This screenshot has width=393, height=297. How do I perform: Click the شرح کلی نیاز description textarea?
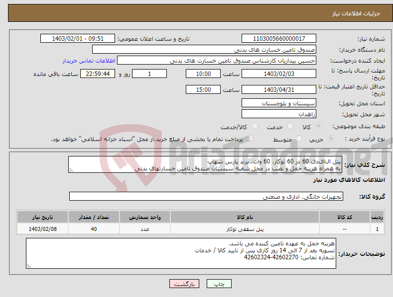205,164
